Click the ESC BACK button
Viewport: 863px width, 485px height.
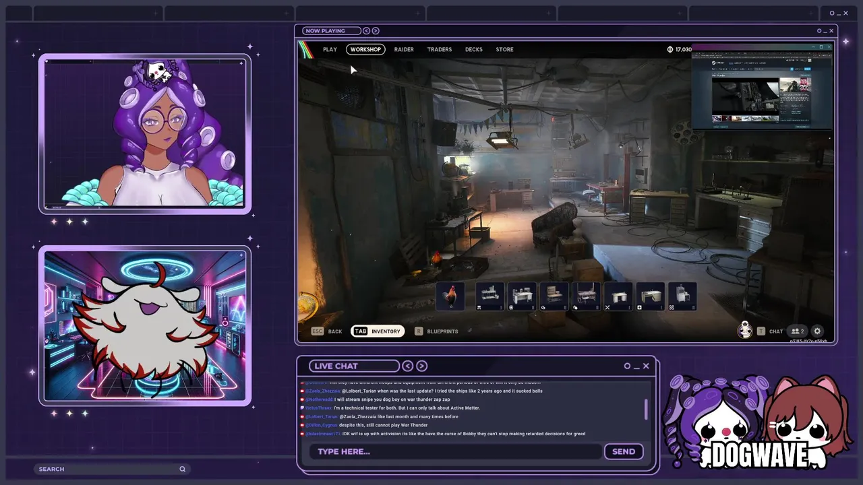pos(326,331)
